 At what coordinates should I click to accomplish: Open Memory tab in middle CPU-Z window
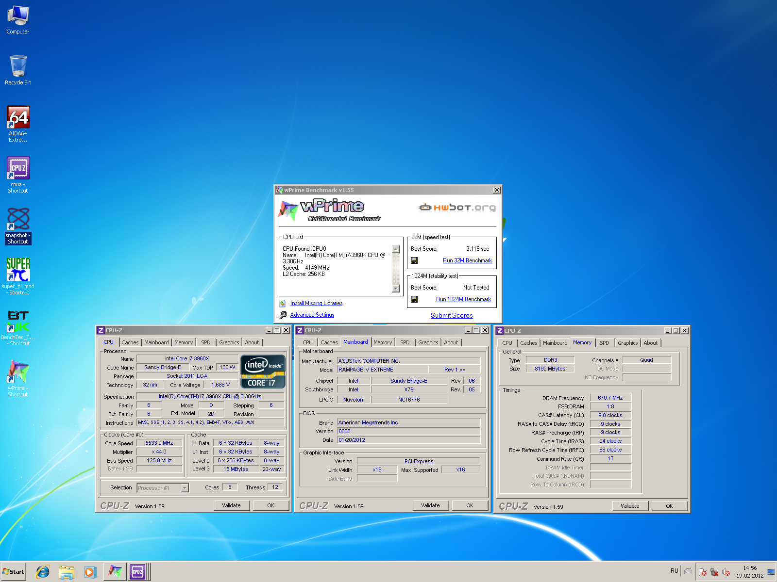pyautogui.click(x=383, y=342)
